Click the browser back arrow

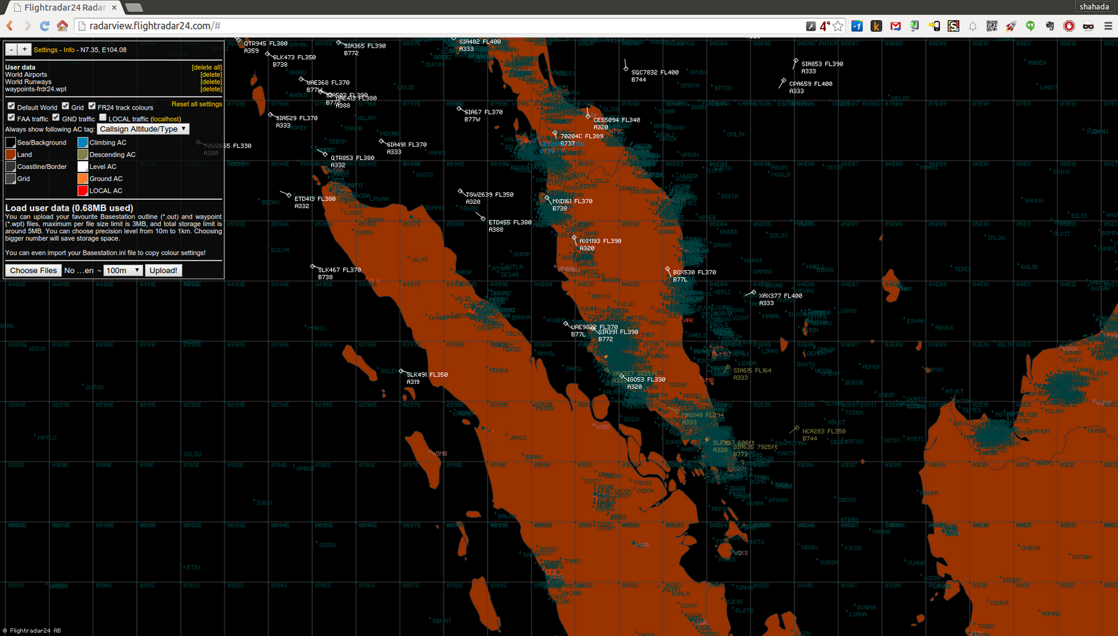(x=10, y=26)
